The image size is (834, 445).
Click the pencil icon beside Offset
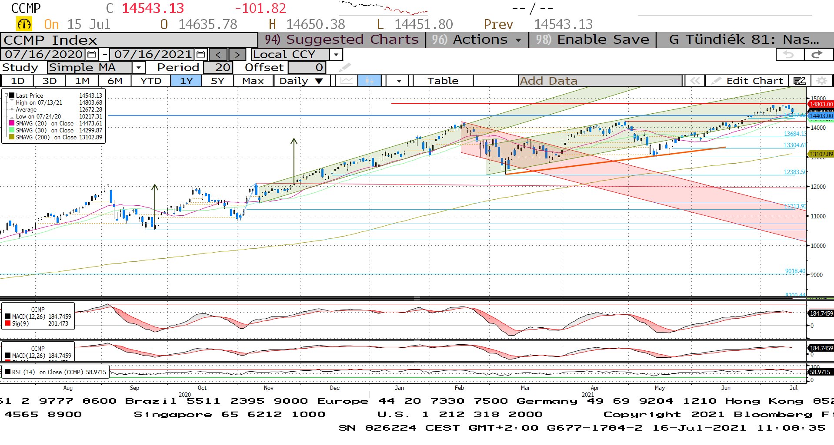[345, 67]
